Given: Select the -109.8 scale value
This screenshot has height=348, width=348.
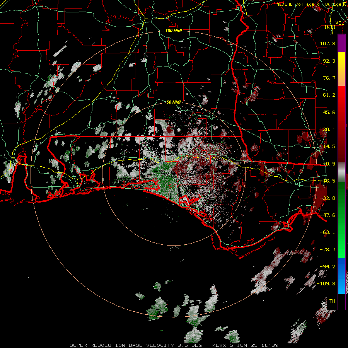Looking at the screenshot, I should click(326, 284).
